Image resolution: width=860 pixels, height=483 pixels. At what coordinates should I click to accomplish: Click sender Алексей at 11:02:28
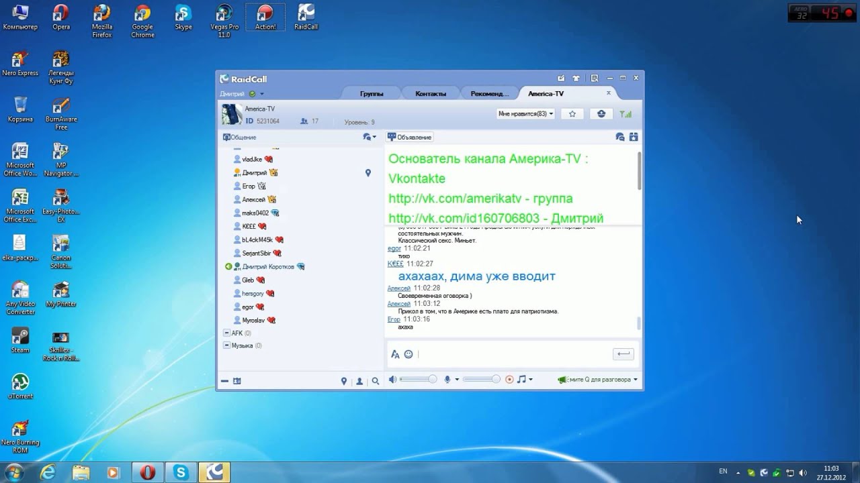click(x=398, y=288)
